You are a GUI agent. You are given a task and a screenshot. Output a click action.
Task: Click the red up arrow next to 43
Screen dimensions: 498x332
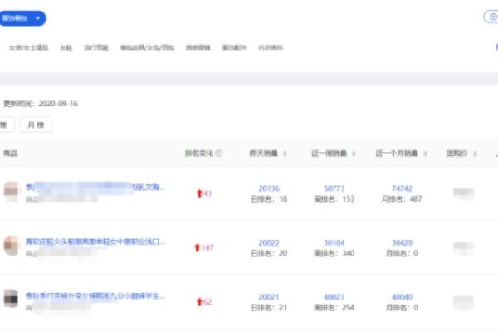pyautogui.click(x=198, y=193)
